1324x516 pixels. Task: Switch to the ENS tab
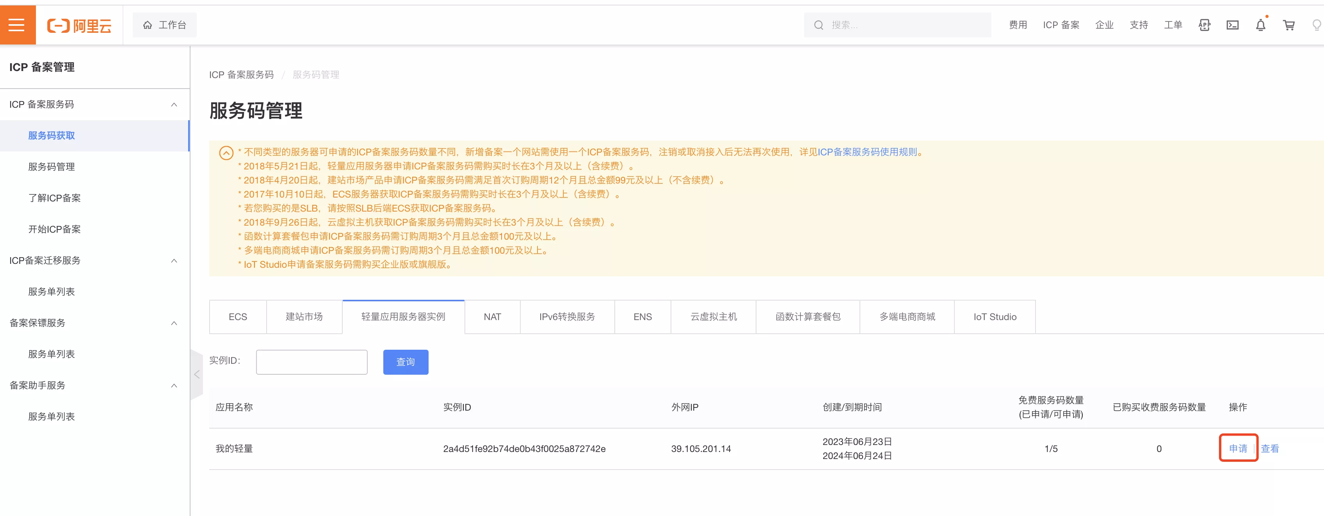click(x=642, y=317)
